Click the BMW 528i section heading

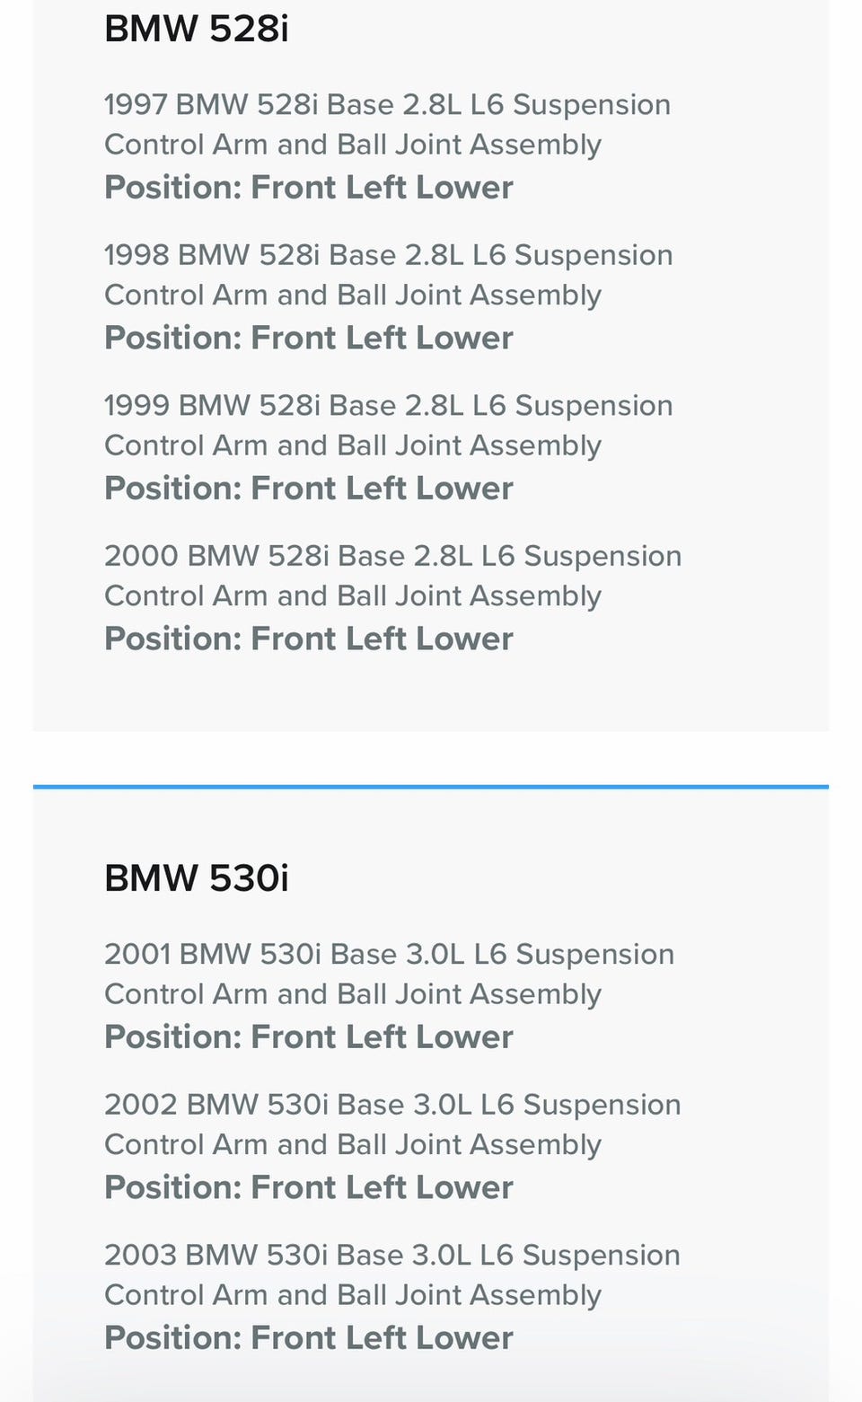coord(196,29)
